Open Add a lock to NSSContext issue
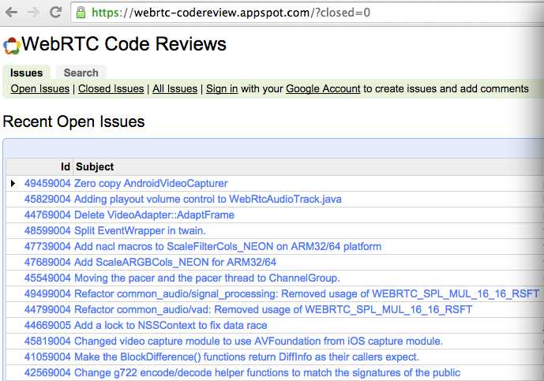544x381 pixels. tap(171, 325)
